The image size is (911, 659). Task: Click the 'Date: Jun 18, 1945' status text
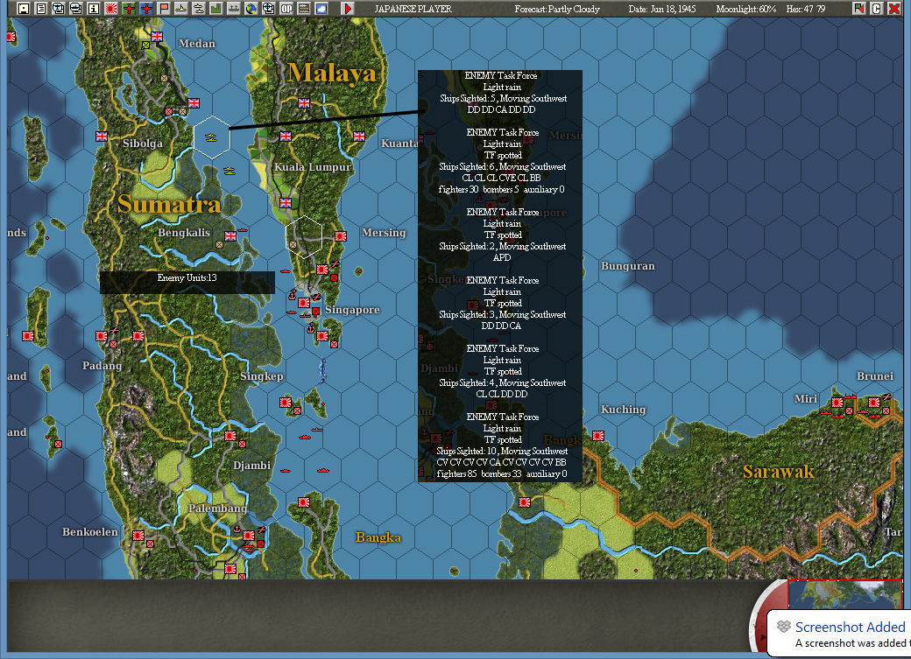661,9
